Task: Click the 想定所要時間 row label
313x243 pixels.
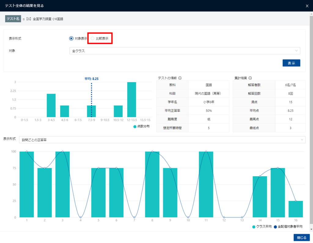Action: click(172, 128)
